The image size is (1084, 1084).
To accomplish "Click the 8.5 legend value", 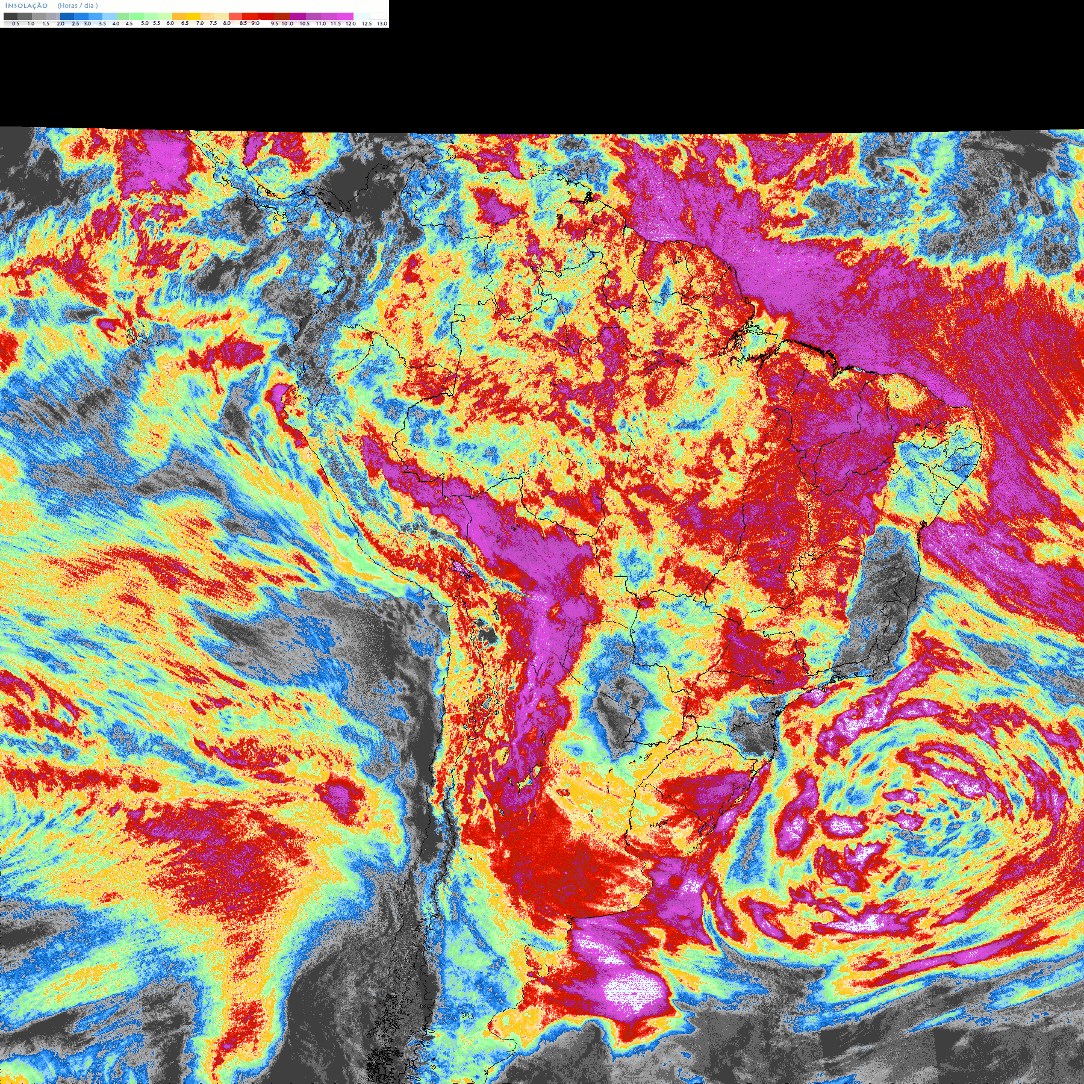I will tap(243, 23).
